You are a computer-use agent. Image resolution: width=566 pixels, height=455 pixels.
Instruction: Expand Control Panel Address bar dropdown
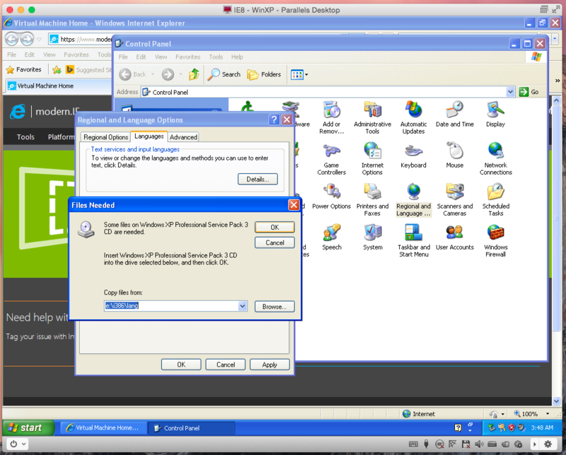(x=510, y=92)
